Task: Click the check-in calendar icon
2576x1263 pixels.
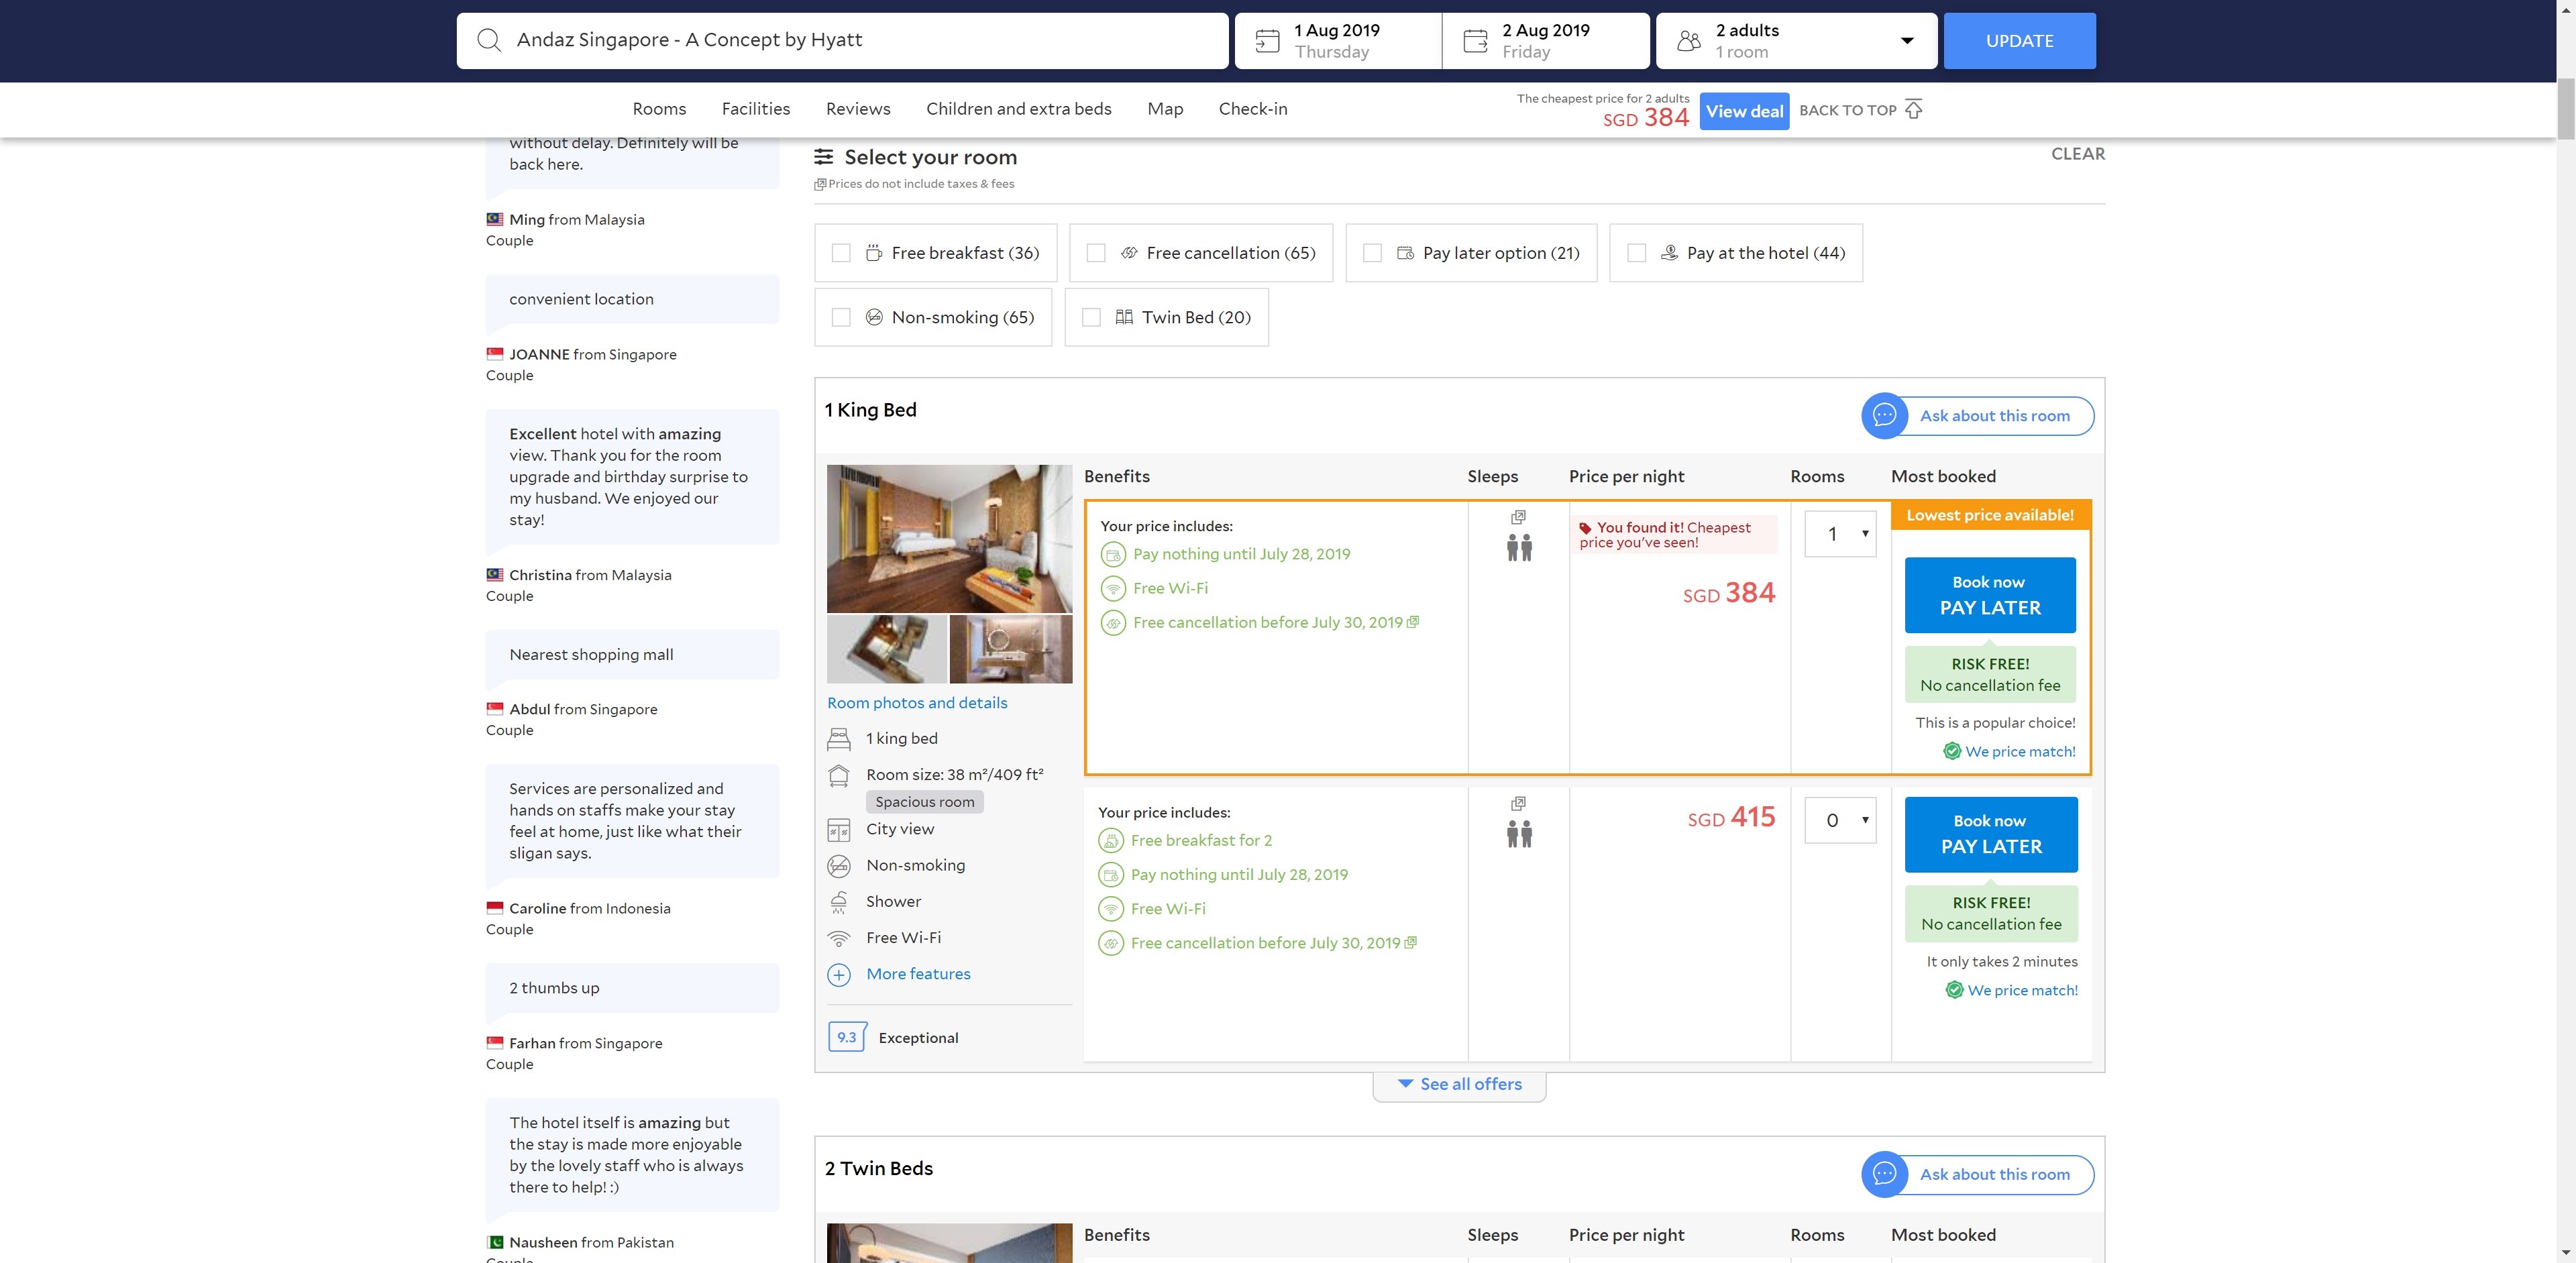Action: point(1267,41)
